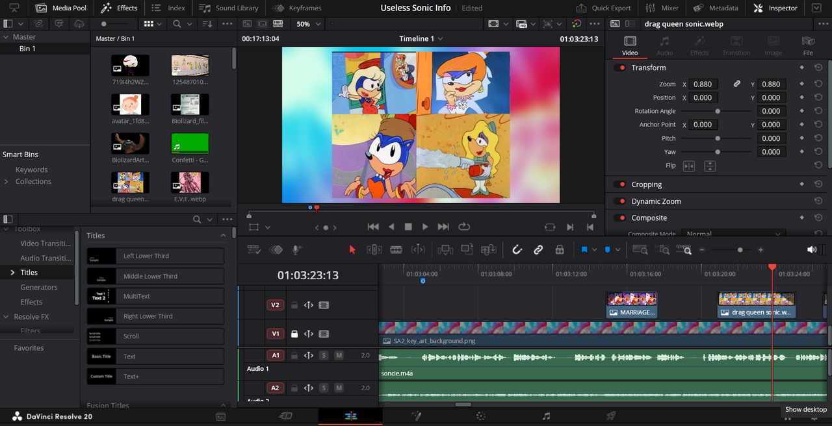
Task: Click the position lock padlock icon
Action: click(559, 249)
